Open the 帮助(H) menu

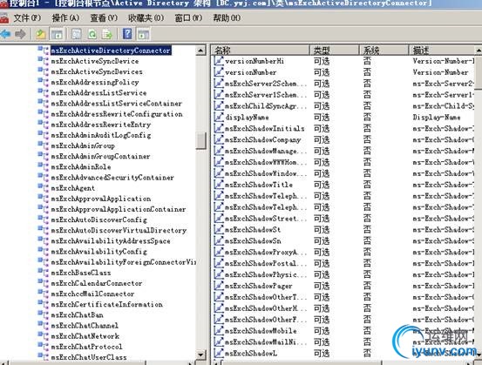[x=227, y=18]
